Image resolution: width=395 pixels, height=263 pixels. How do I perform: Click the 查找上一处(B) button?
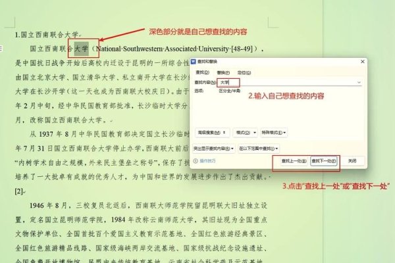(x=294, y=161)
